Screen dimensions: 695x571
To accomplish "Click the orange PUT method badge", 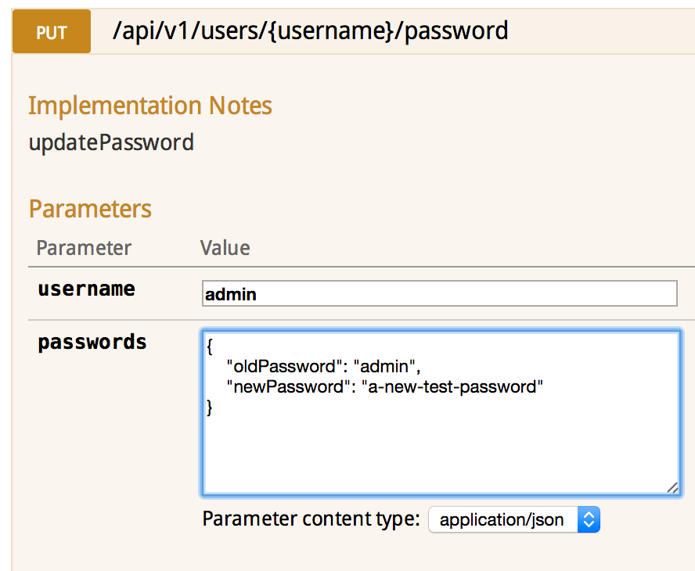I will tap(51, 31).
